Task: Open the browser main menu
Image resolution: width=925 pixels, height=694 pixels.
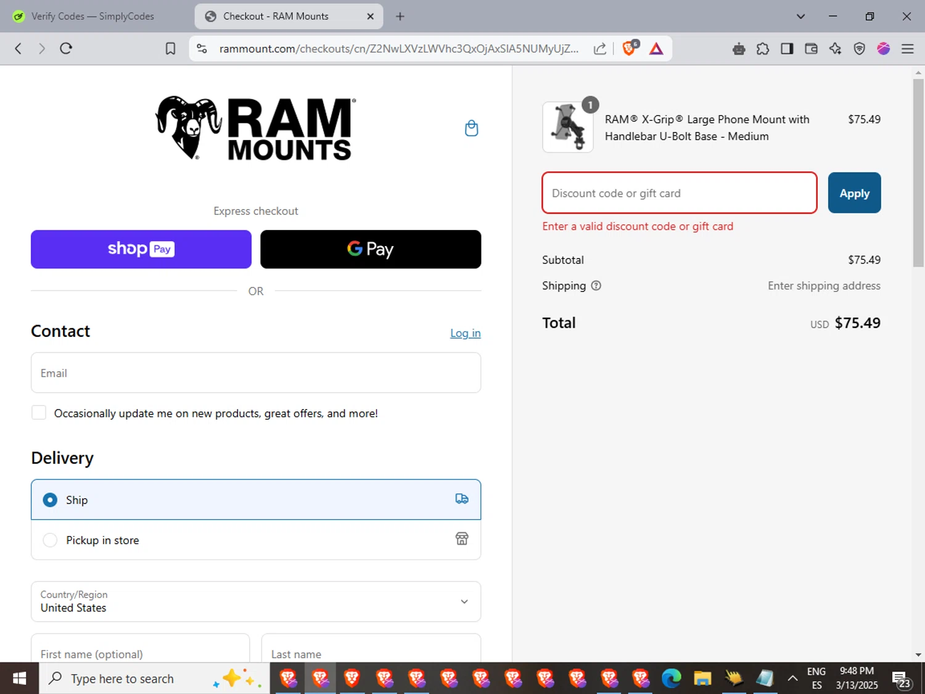Action: click(907, 49)
